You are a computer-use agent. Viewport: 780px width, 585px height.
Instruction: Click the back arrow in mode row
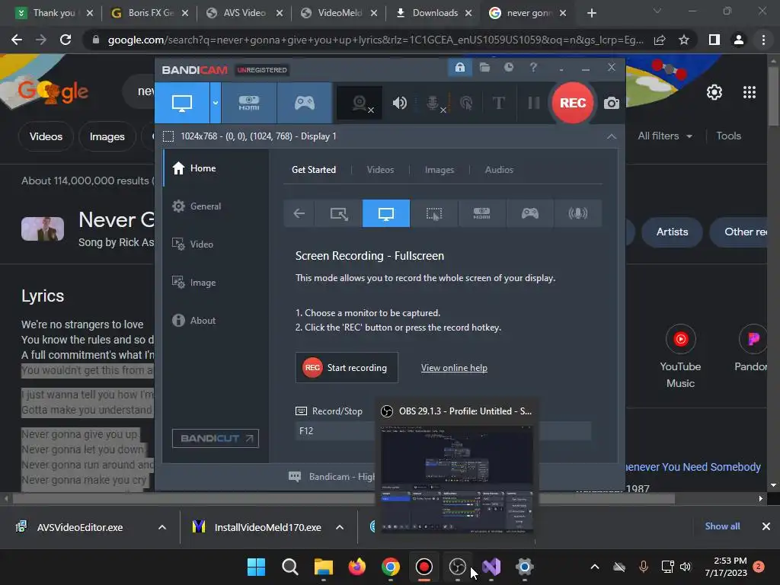pyautogui.click(x=299, y=213)
